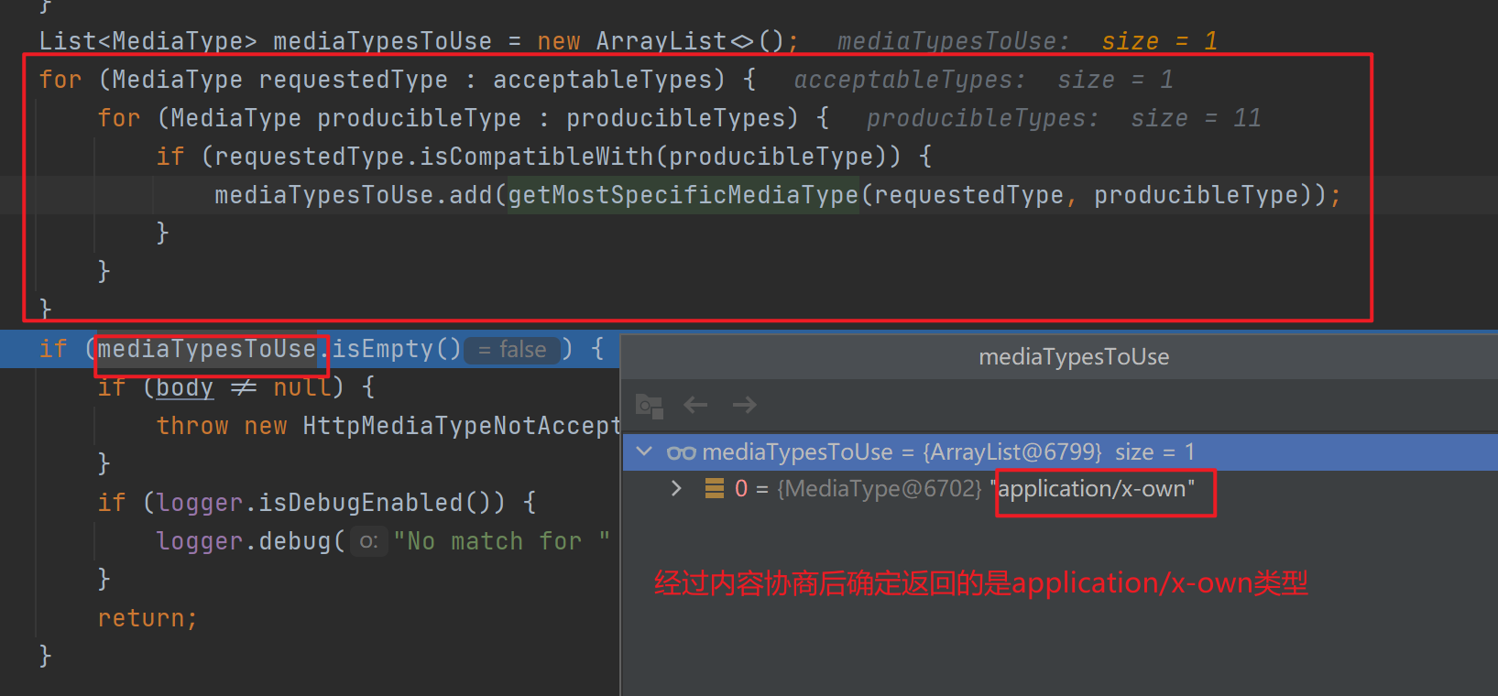
Task: Click the '= false' inline result hint
Action: [512, 350]
